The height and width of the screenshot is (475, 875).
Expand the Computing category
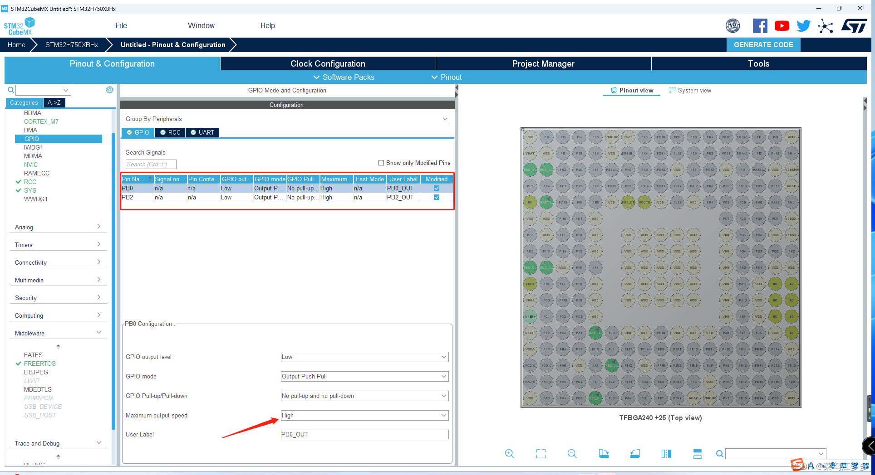pos(58,315)
